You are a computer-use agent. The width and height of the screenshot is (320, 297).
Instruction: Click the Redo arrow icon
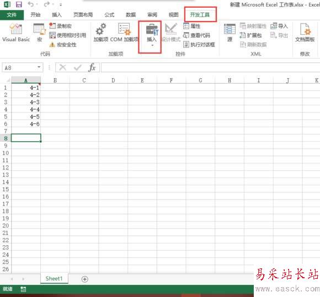click(x=47, y=4)
